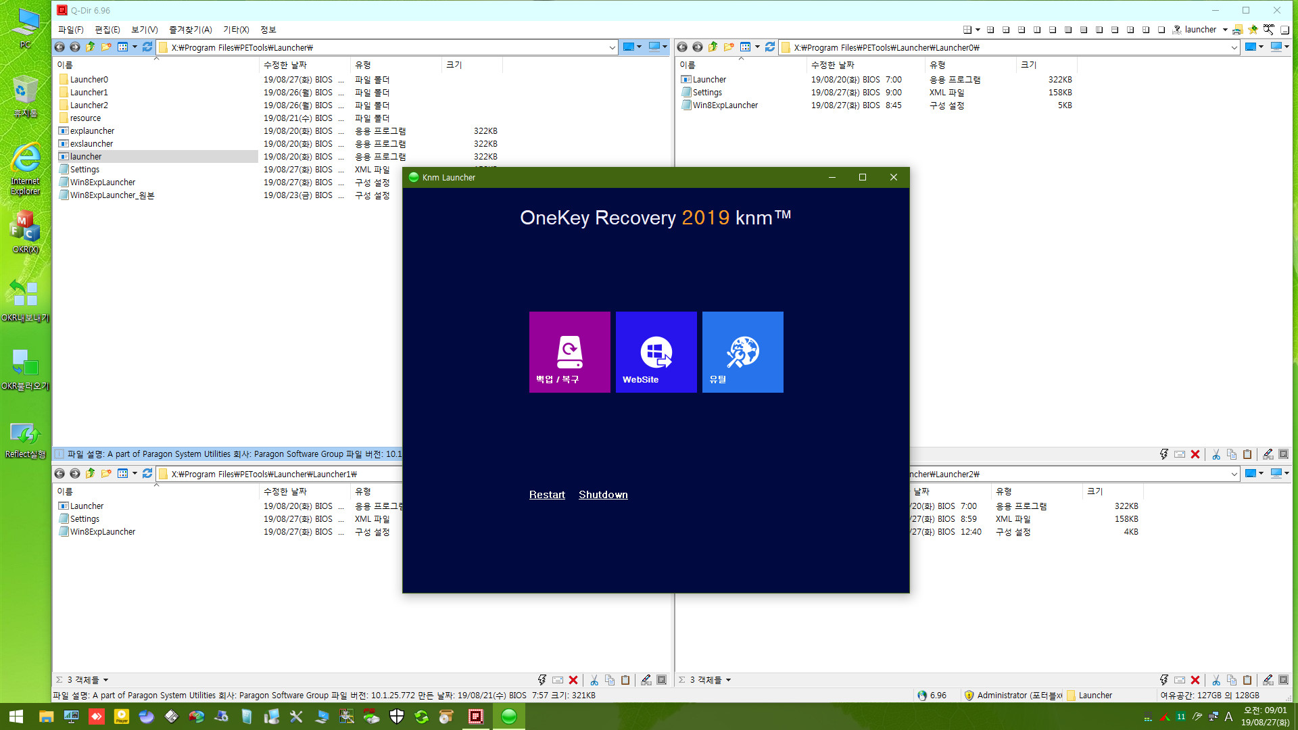Expand the Launcher0 folder in top-left pane
This screenshot has width=1298, height=730.
coord(89,79)
